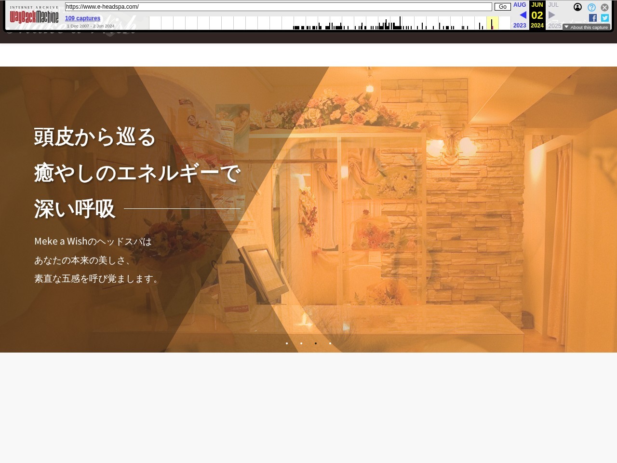The height and width of the screenshot is (463, 617).
Task: Select the second carousel slide dot
Action: point(301,343)
